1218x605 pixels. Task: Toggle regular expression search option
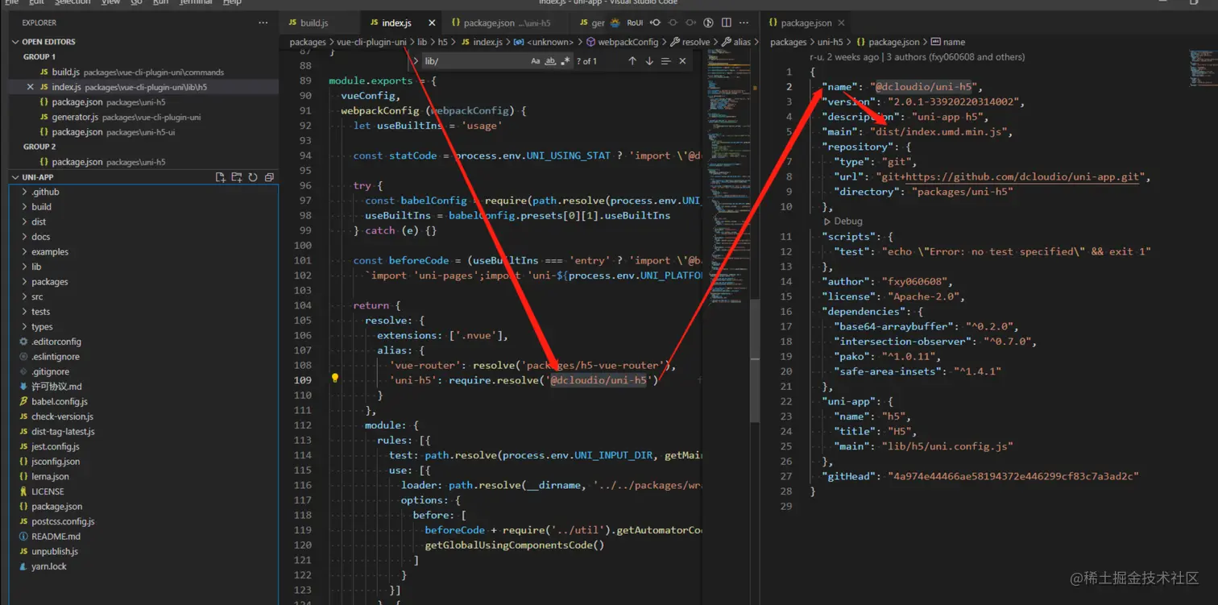pos(565,61)
